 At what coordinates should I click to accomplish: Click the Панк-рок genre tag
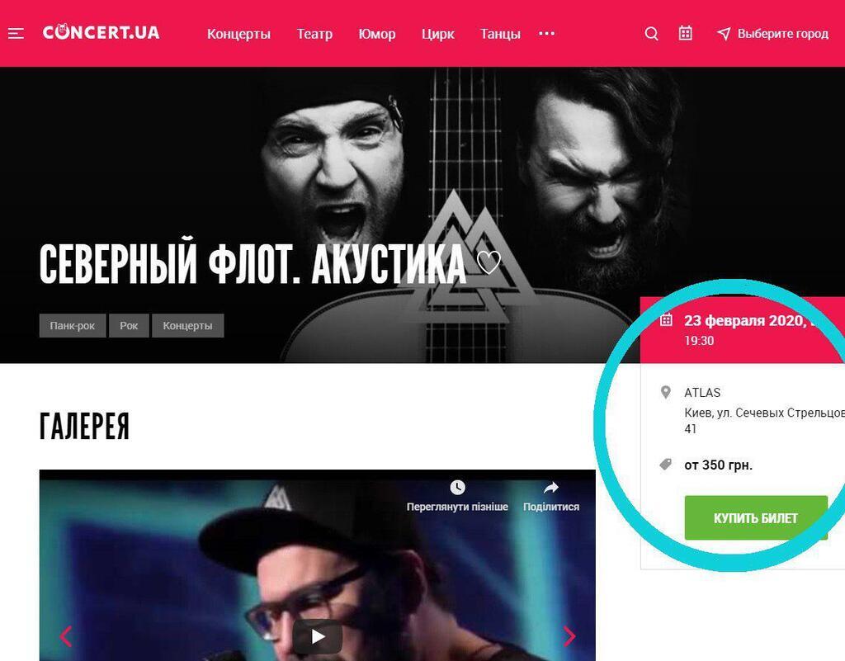pos(73,325)
